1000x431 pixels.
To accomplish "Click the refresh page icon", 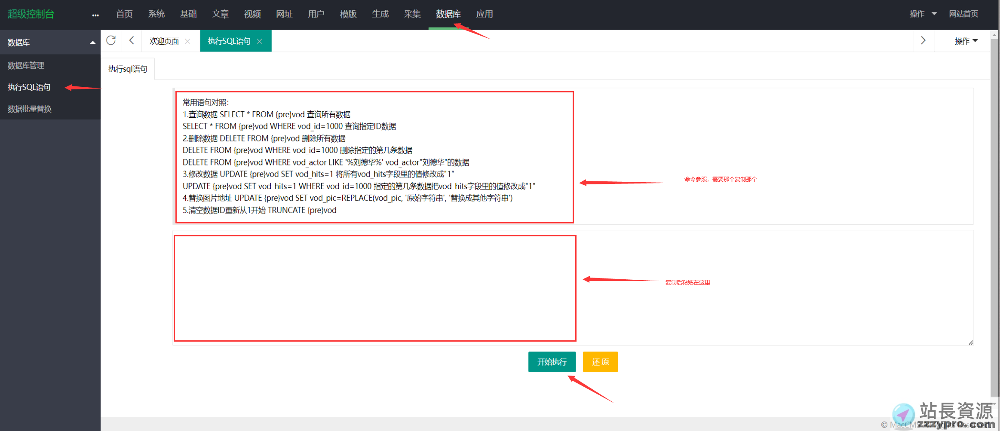I will [111, 40].
